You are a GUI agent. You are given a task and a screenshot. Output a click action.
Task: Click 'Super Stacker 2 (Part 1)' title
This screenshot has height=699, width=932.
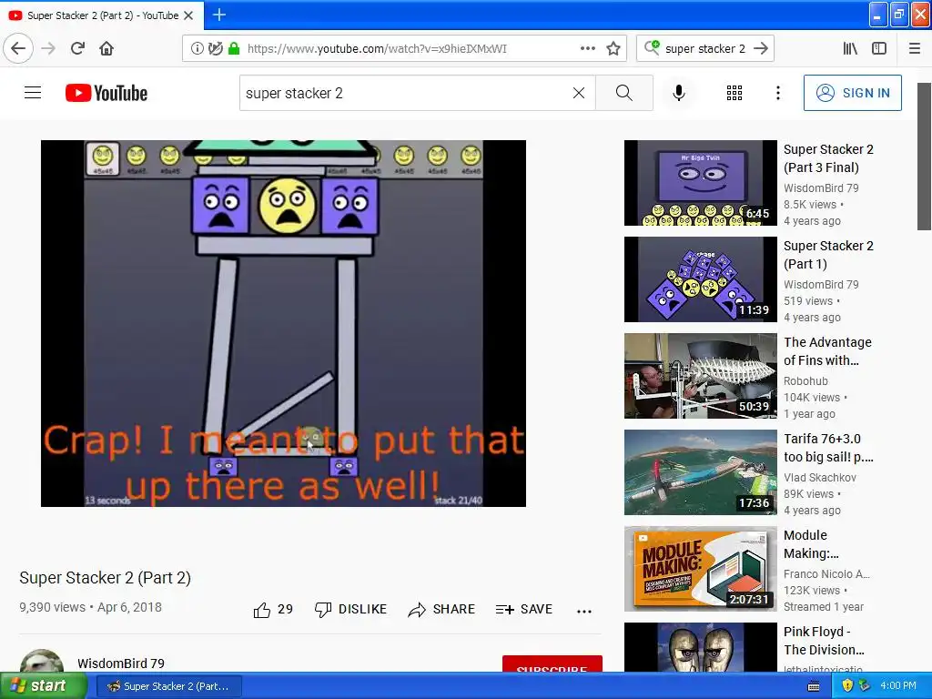click(x=828, y=255)
